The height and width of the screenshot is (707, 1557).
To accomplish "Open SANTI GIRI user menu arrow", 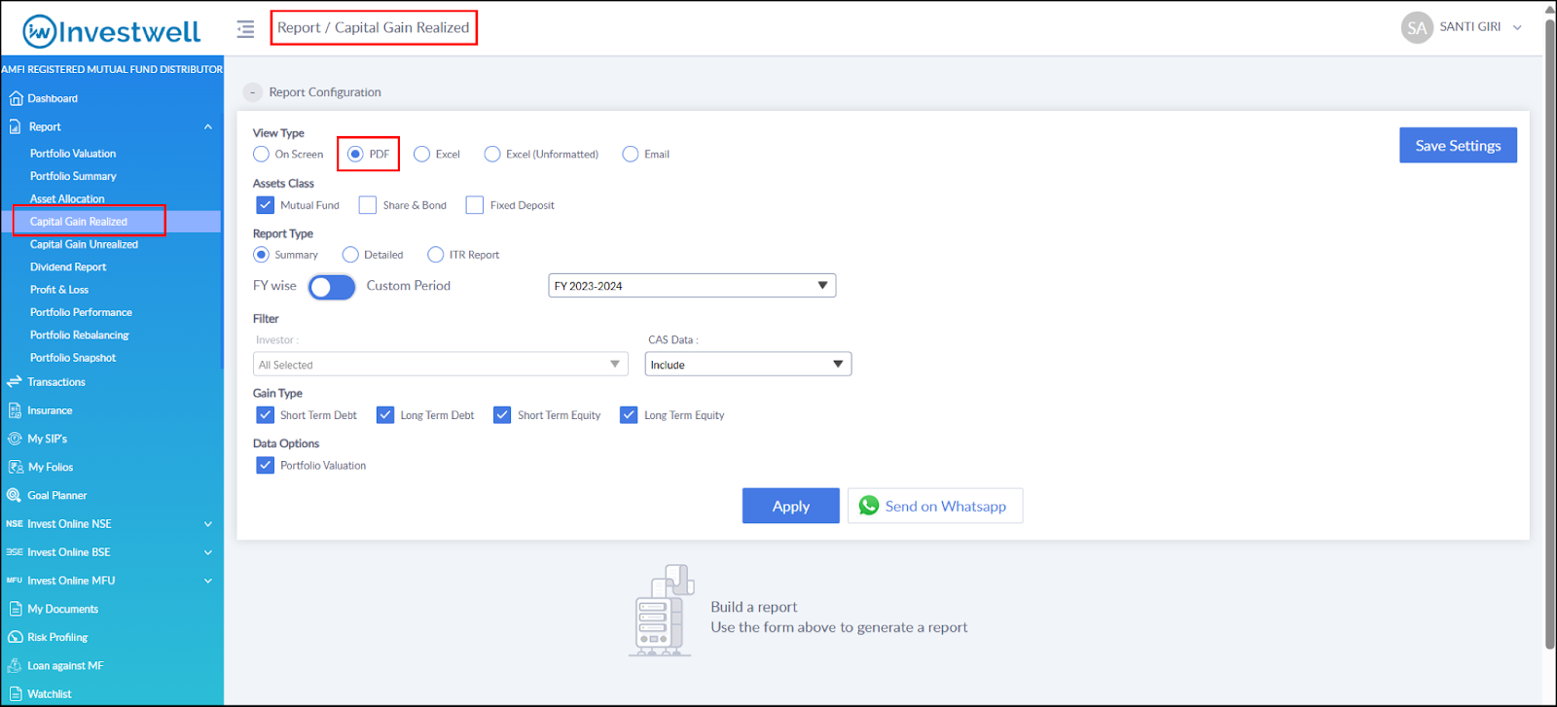I will (1517, 27).
